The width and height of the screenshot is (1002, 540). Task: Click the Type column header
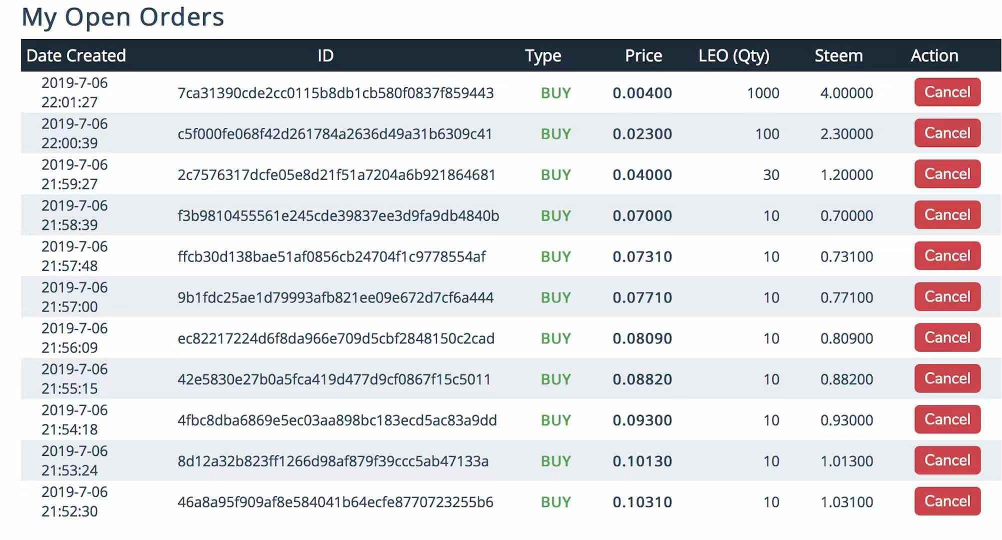(542, 55)
